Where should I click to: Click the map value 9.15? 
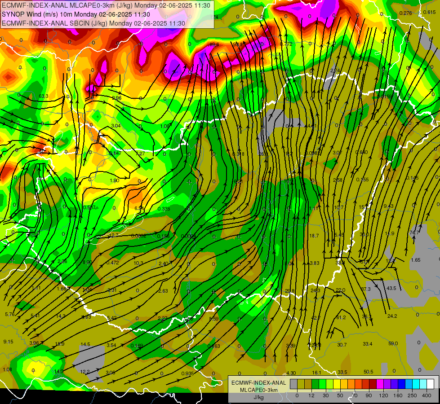(9, 342)
